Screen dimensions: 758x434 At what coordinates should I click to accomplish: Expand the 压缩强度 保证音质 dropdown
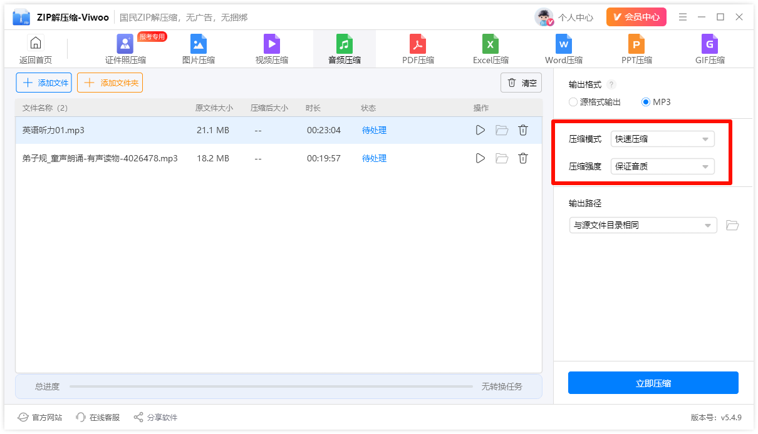(663, 166)
